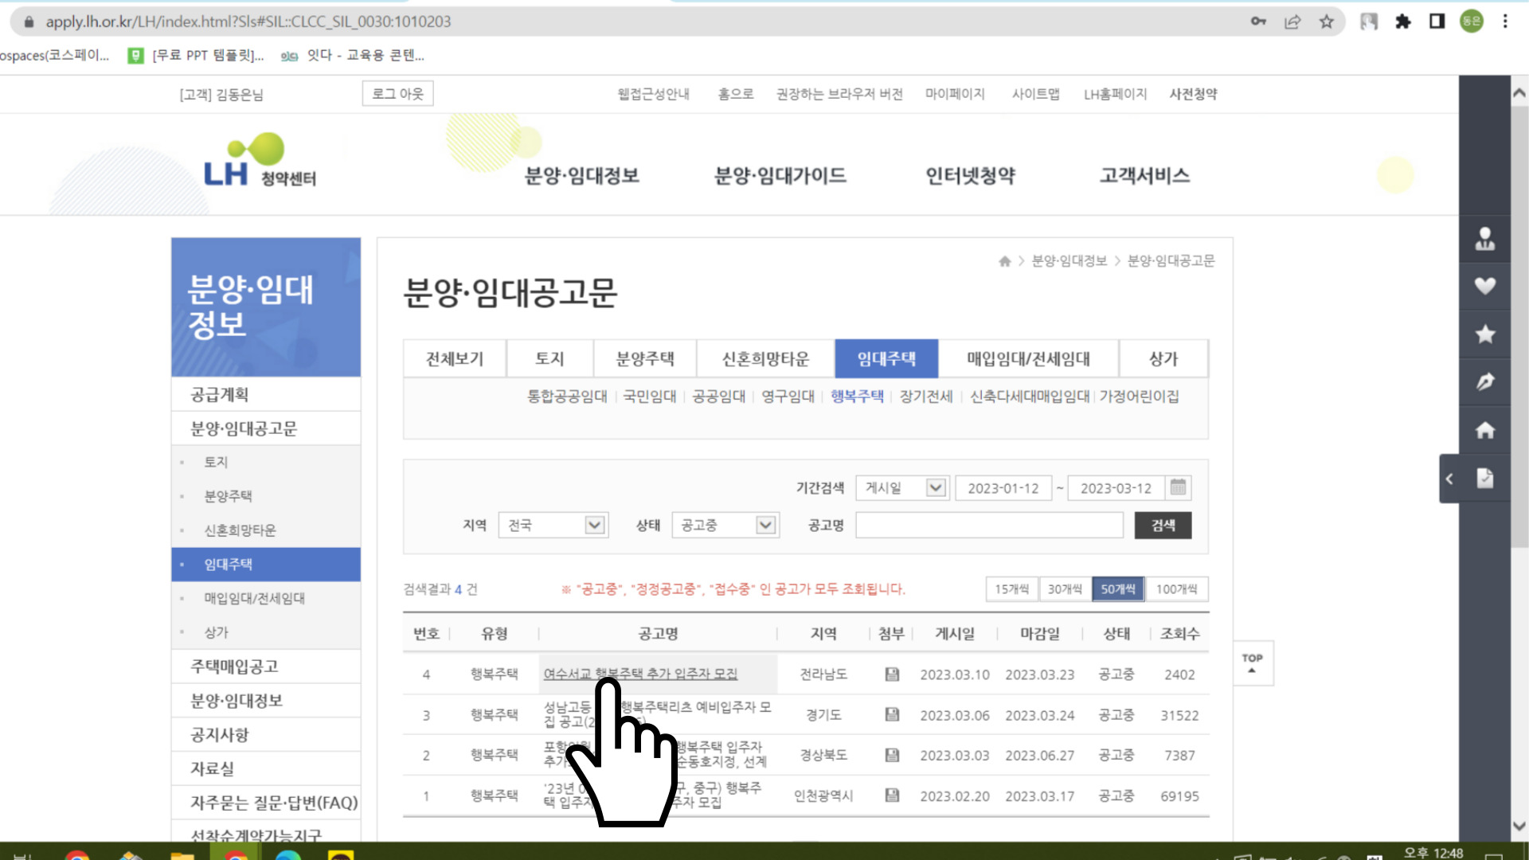1529x860 pixels.
Task: Open calendar picker beside 2023-03-12 date
Action: (1179, 487)
